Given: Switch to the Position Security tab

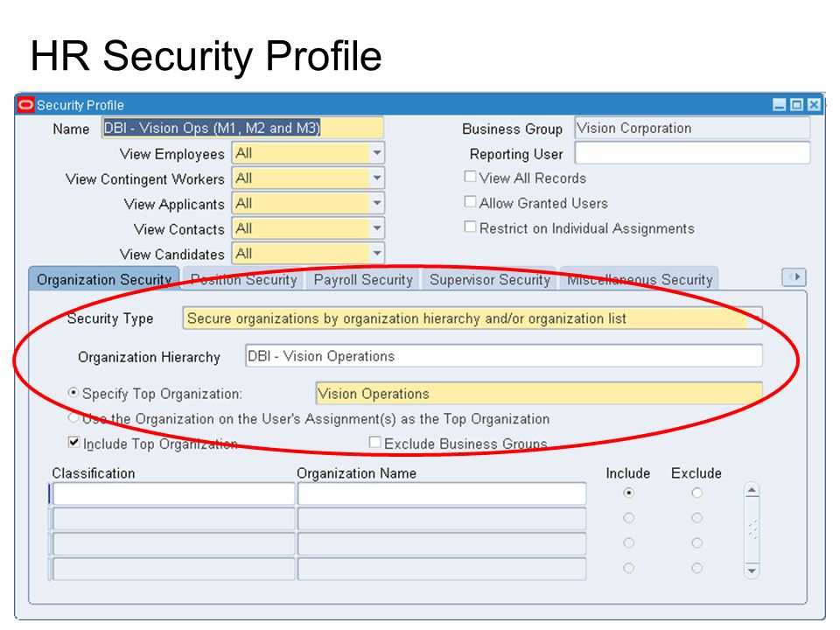Looking at the screenshot, I should tap(244, 280).
